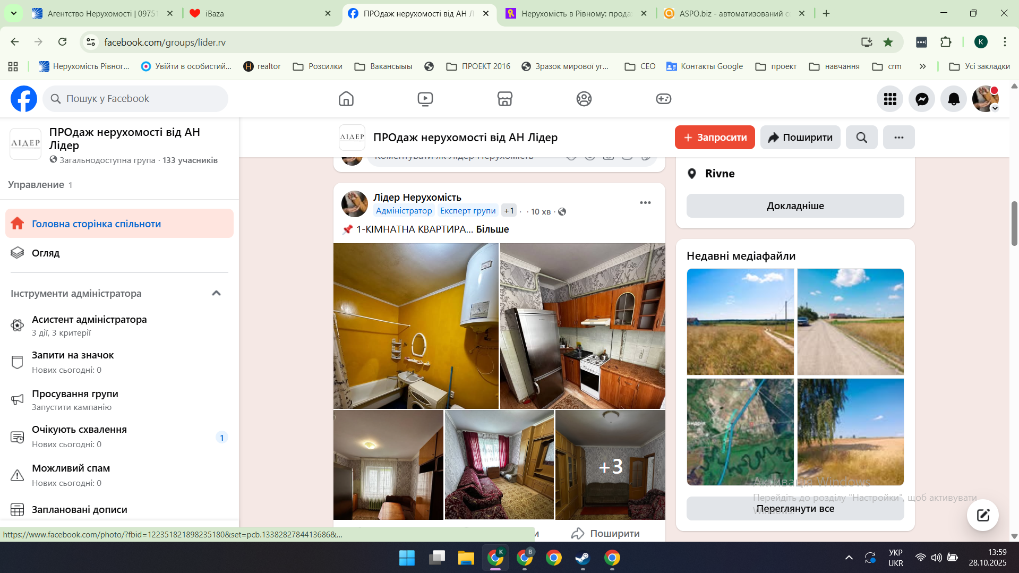Image resolution: width=1019 pixels, height=573 pixels.
Task: Open the Facebook menu grid icon
Action: 890,99
